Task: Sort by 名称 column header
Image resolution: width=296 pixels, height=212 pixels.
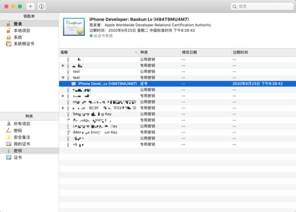Action: (99, 52)
